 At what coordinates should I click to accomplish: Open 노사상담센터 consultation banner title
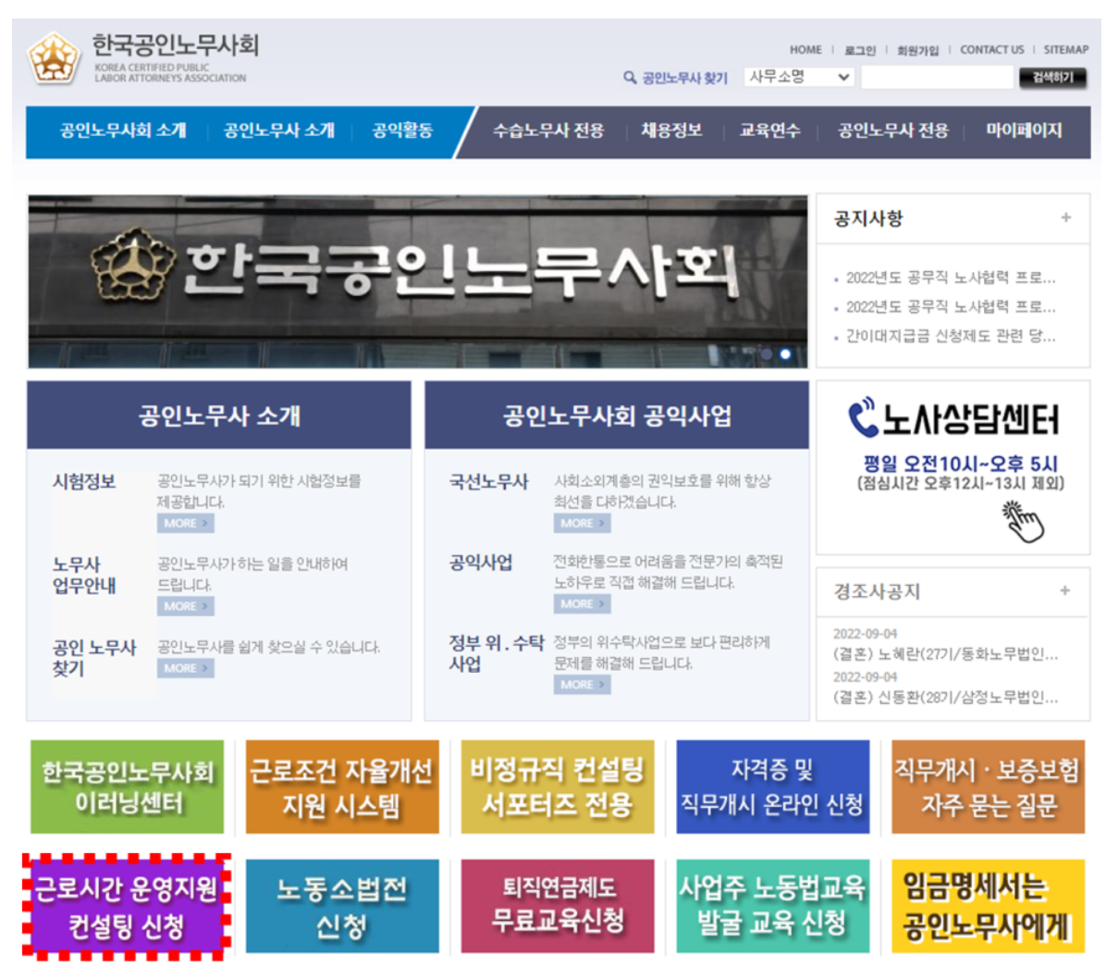pyautogui.click(x=971, y=418)
